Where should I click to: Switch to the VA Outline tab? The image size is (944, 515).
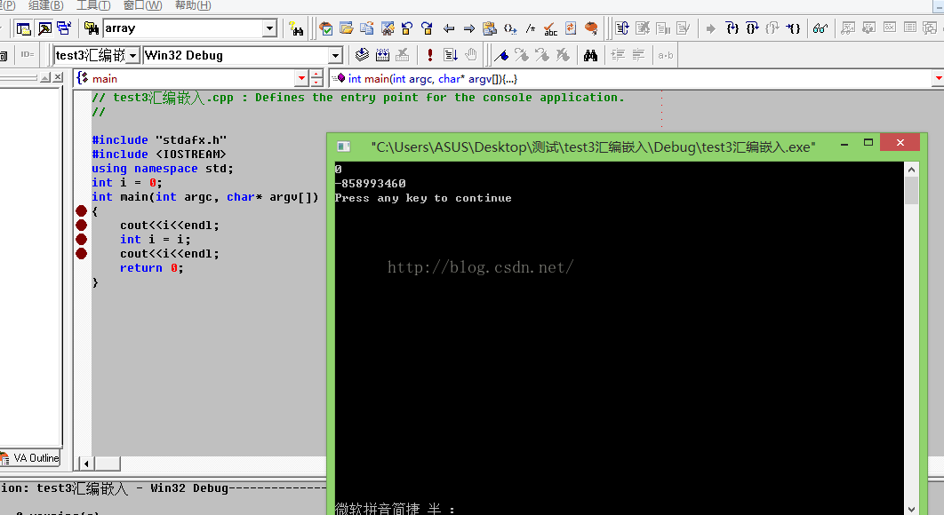[30, 458]
